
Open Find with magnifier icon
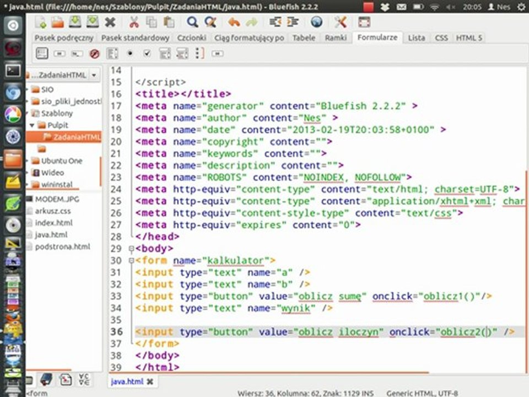(x=192, y=22)
